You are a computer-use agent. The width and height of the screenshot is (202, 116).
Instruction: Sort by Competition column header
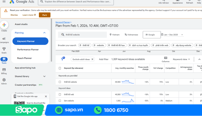click(171, 68)
